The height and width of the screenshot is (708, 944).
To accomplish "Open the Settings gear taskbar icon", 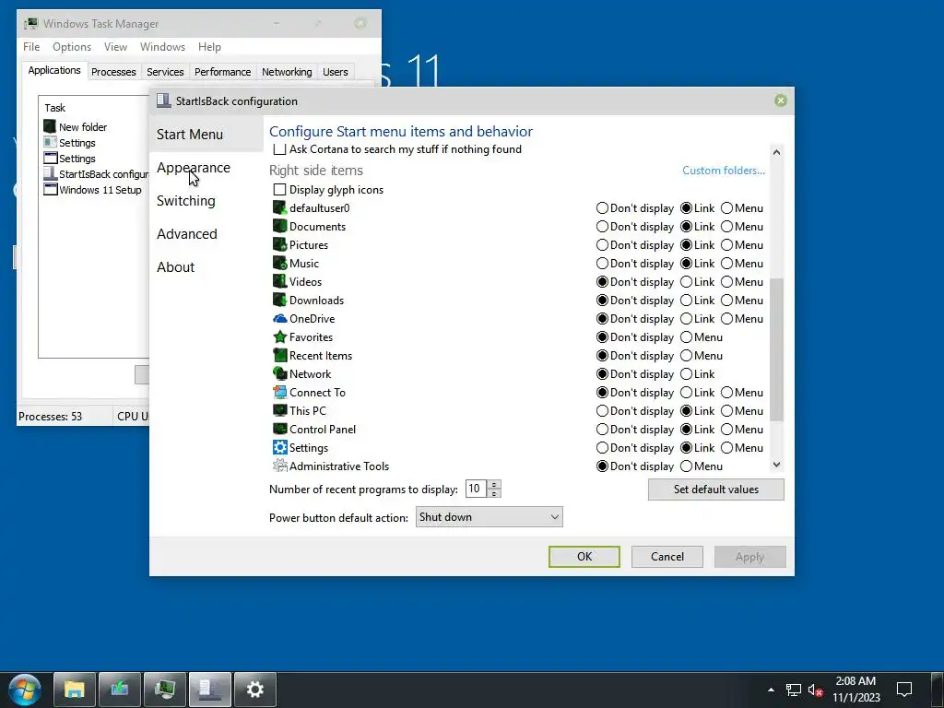I will 254,690.
